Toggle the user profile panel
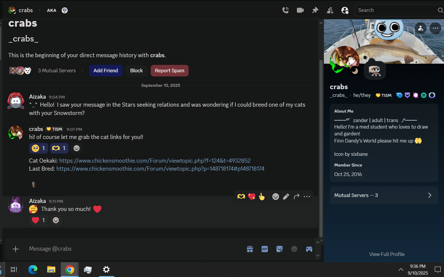 click(345, 10)
